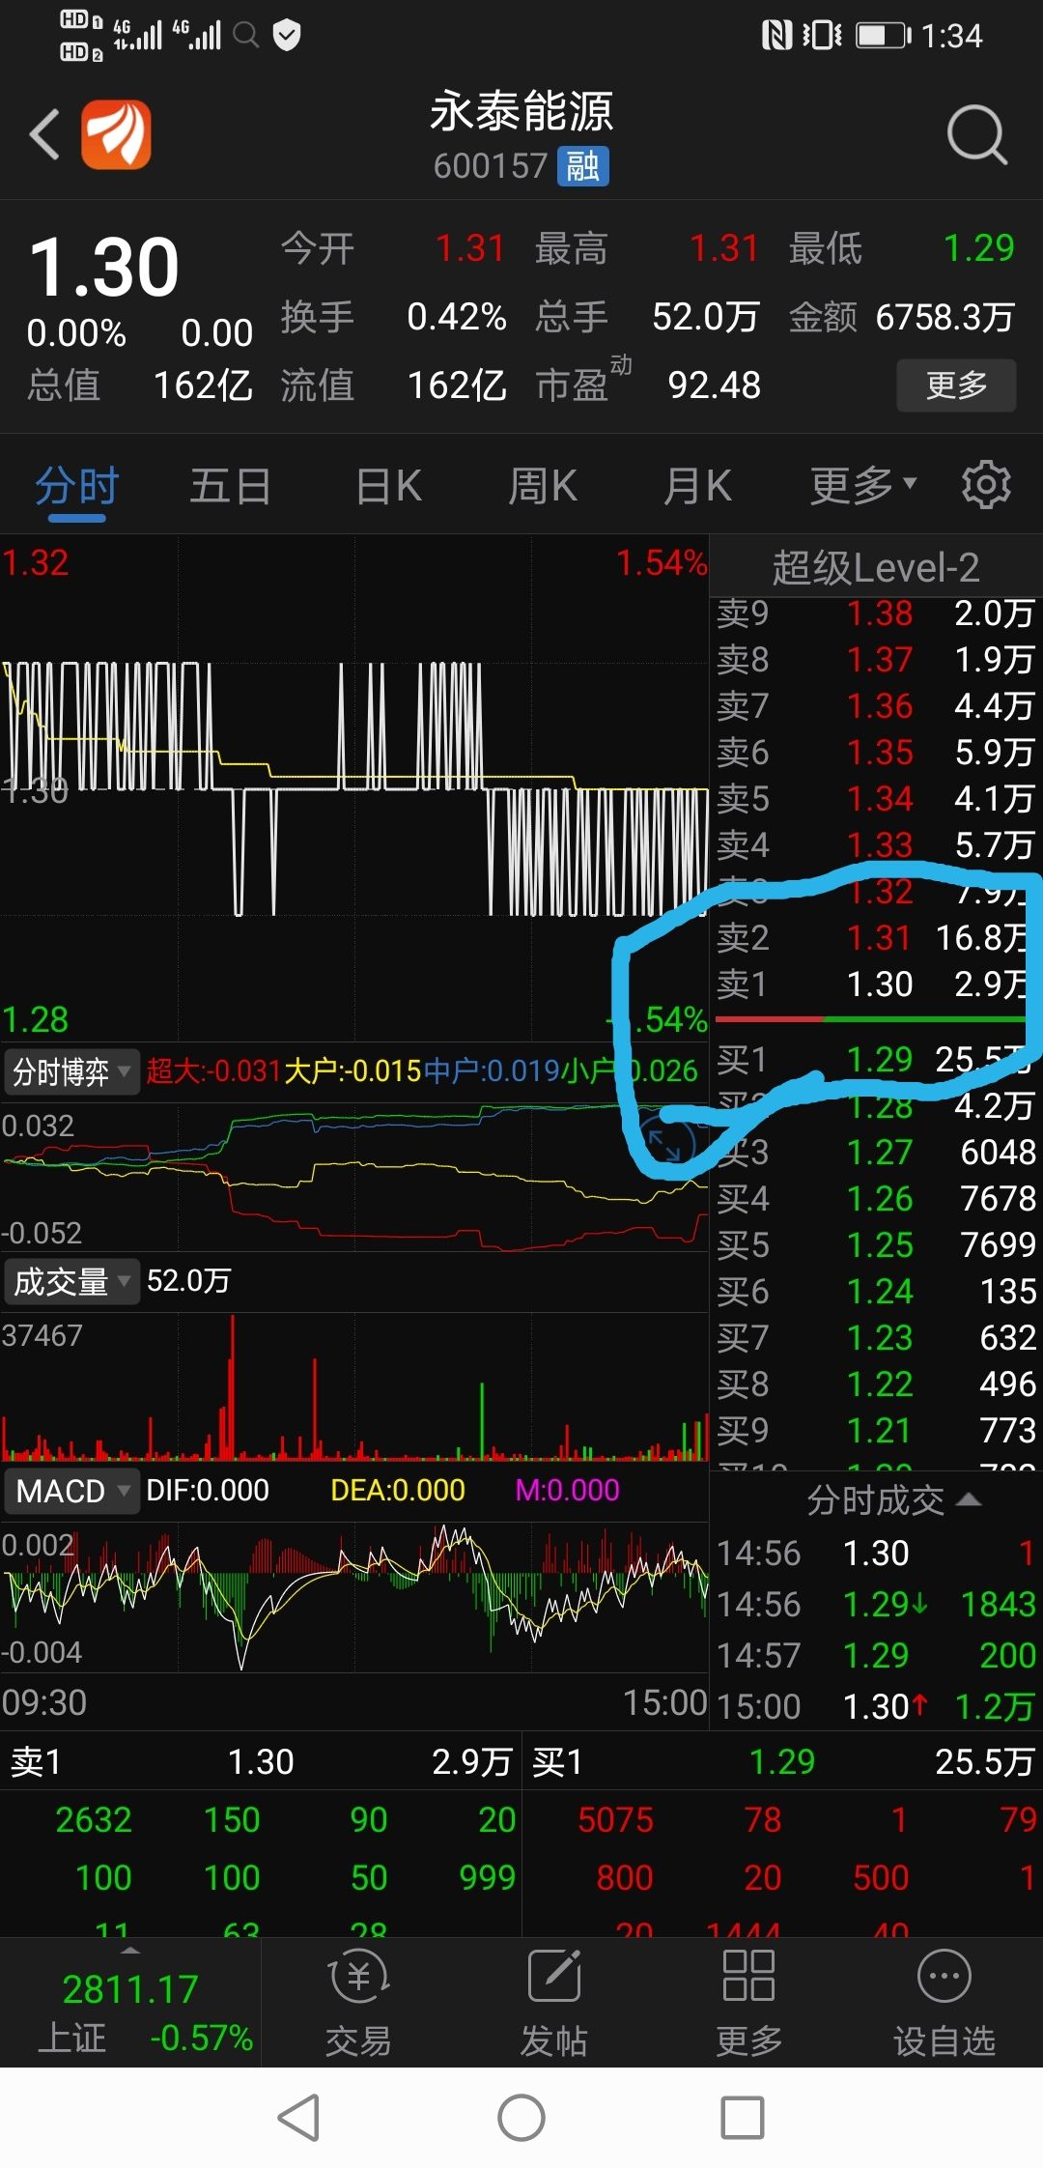
Task: Select the 买6 1.24 order row
Action: click(876, 1292)
